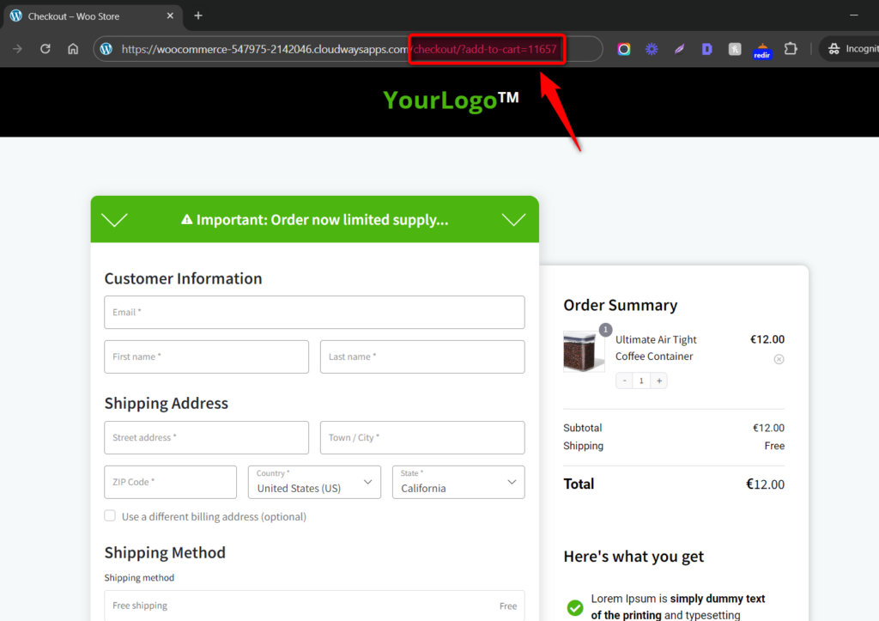Open the State dropdown
The height and width of the screenshot is (621, 879).
[458, 482]
